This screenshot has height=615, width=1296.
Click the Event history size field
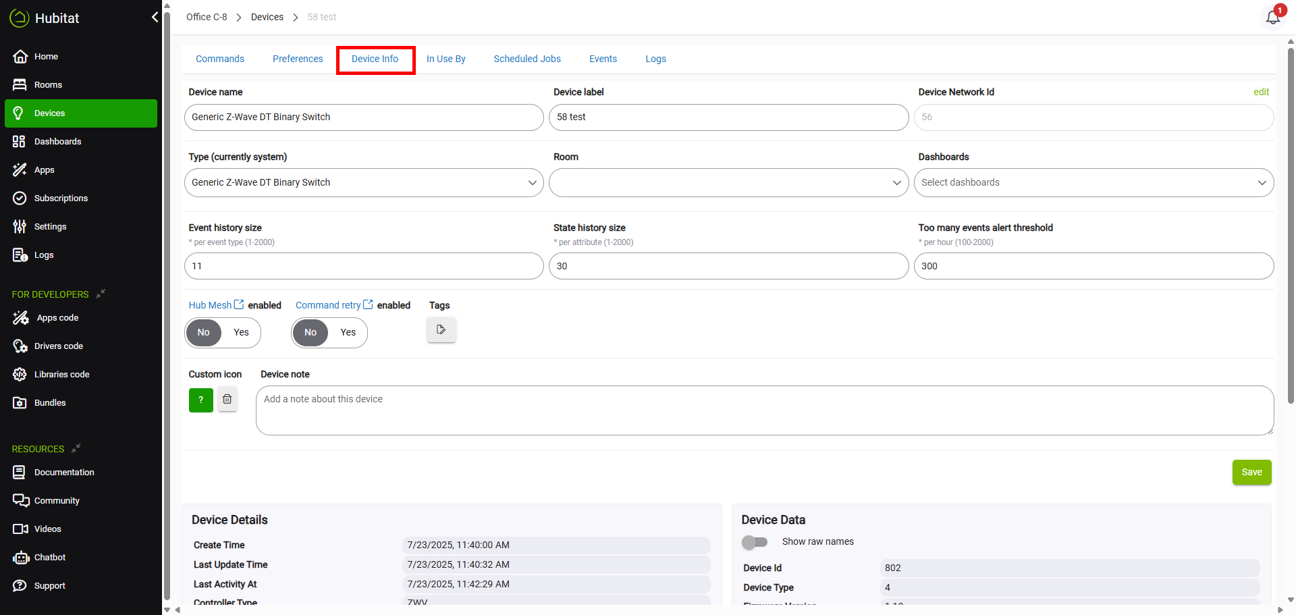point(364,266)
